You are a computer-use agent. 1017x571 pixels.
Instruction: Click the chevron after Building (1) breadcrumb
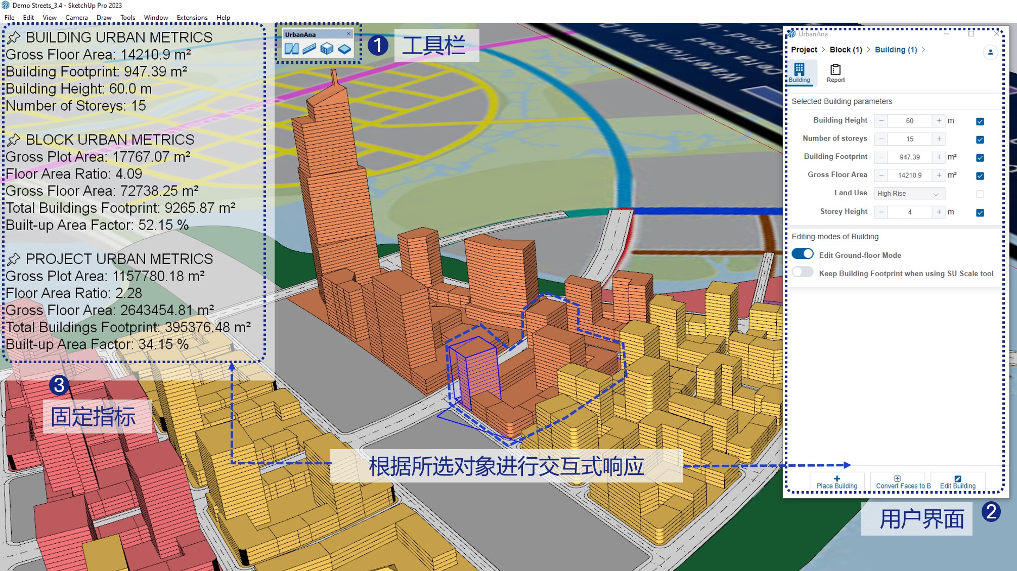tap(924, 50)
